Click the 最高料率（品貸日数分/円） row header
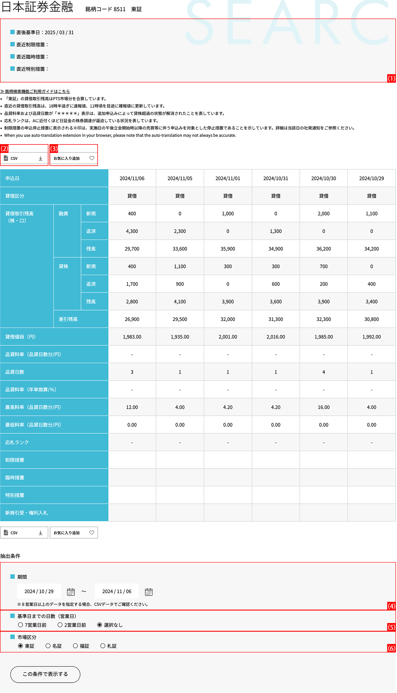The image size is (397, 693). [x=54, y=407]
